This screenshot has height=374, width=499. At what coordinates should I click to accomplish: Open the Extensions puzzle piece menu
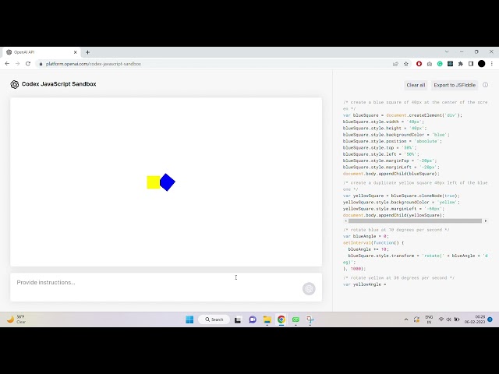(461, 64)
